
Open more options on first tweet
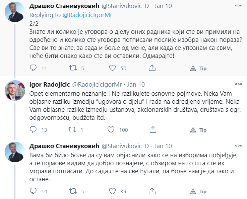coord(239,6)
